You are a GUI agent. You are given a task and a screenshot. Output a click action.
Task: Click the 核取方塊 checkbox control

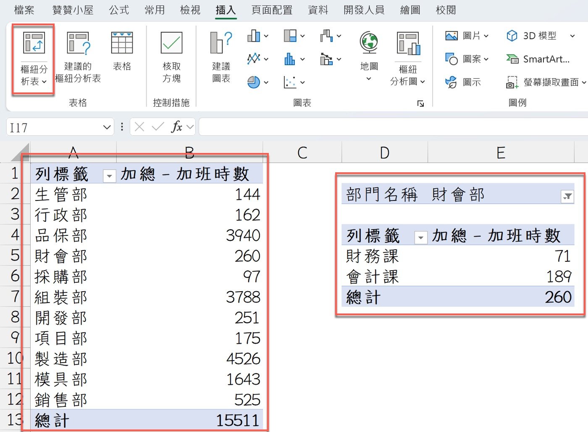tap(171, 44)
